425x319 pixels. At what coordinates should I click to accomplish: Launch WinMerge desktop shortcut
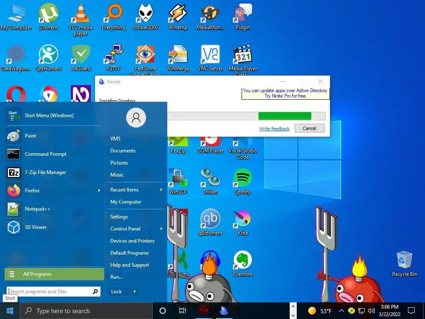point(178,58)
